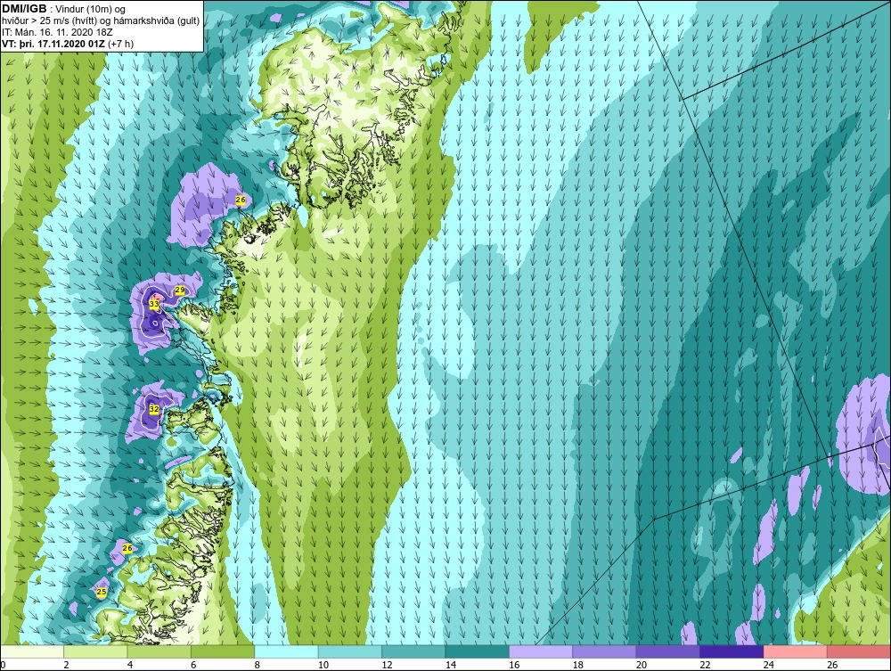Viewport: 891px width, 671px height.
Task: Click the 'IT: Mán. 16. 11. 2020 18Z' line
Action: [x=57, y=32]
